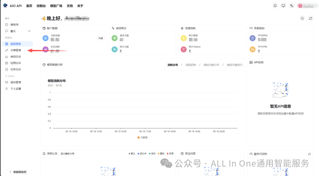Click the 请求次数 green icon
The image size is (319, 176).
point(115,38)
